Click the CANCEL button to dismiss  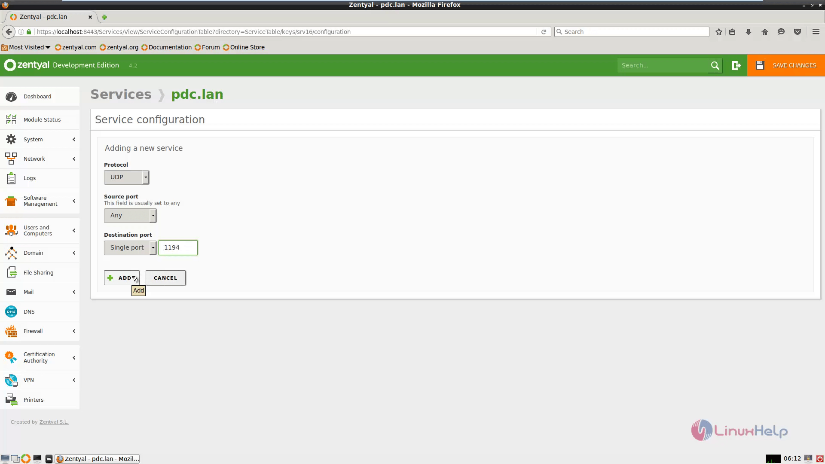pyautogui.click(x=165, y=278)
